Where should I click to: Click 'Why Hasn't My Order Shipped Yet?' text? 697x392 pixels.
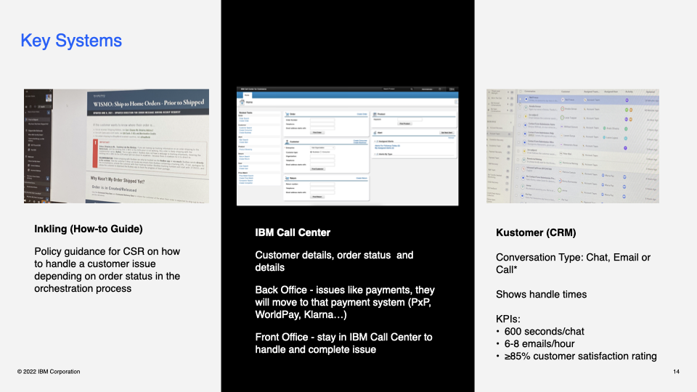[118, 180]
